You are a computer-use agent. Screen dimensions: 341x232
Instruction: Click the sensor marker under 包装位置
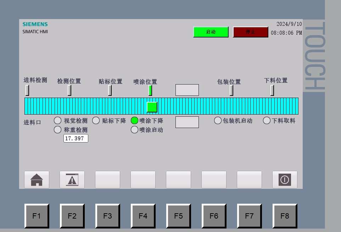click(231, 90)
